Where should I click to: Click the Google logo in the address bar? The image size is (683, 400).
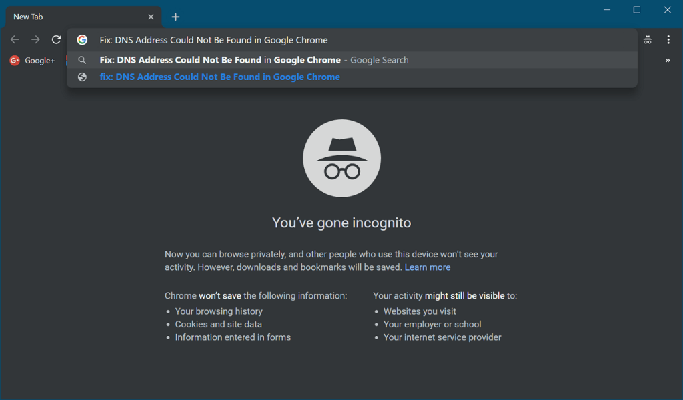pos(82,39)
